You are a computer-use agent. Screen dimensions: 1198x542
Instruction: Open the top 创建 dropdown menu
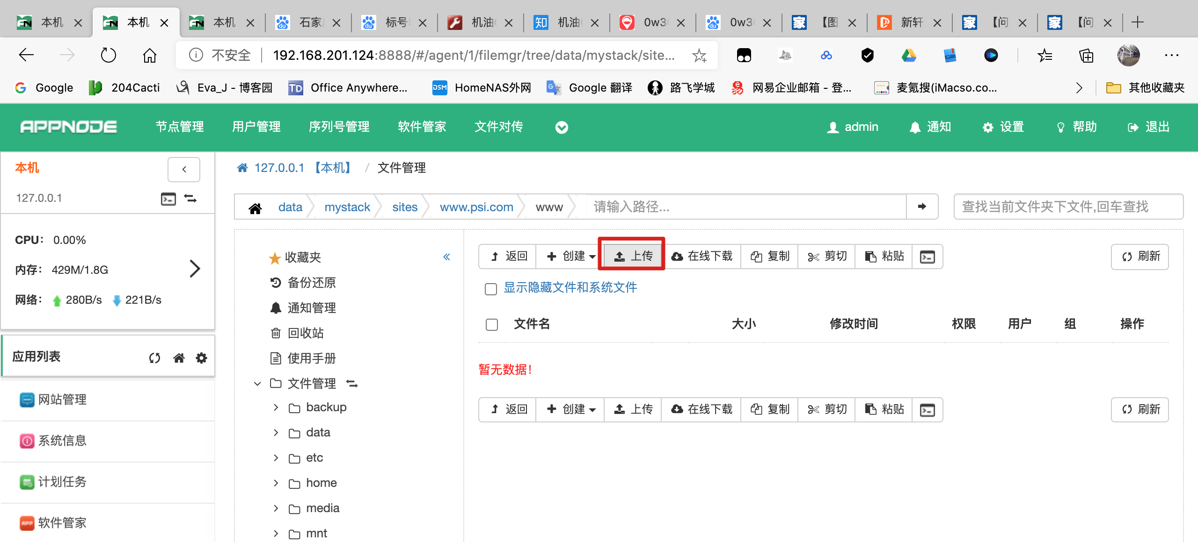[x=571, y=257]
